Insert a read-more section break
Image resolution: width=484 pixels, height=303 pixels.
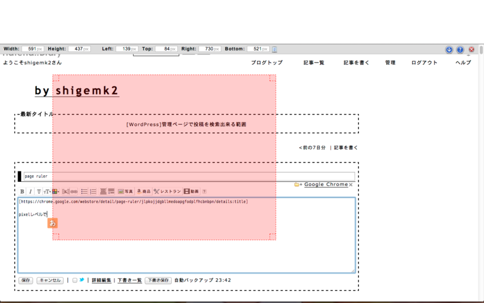(x=111, y=191)
